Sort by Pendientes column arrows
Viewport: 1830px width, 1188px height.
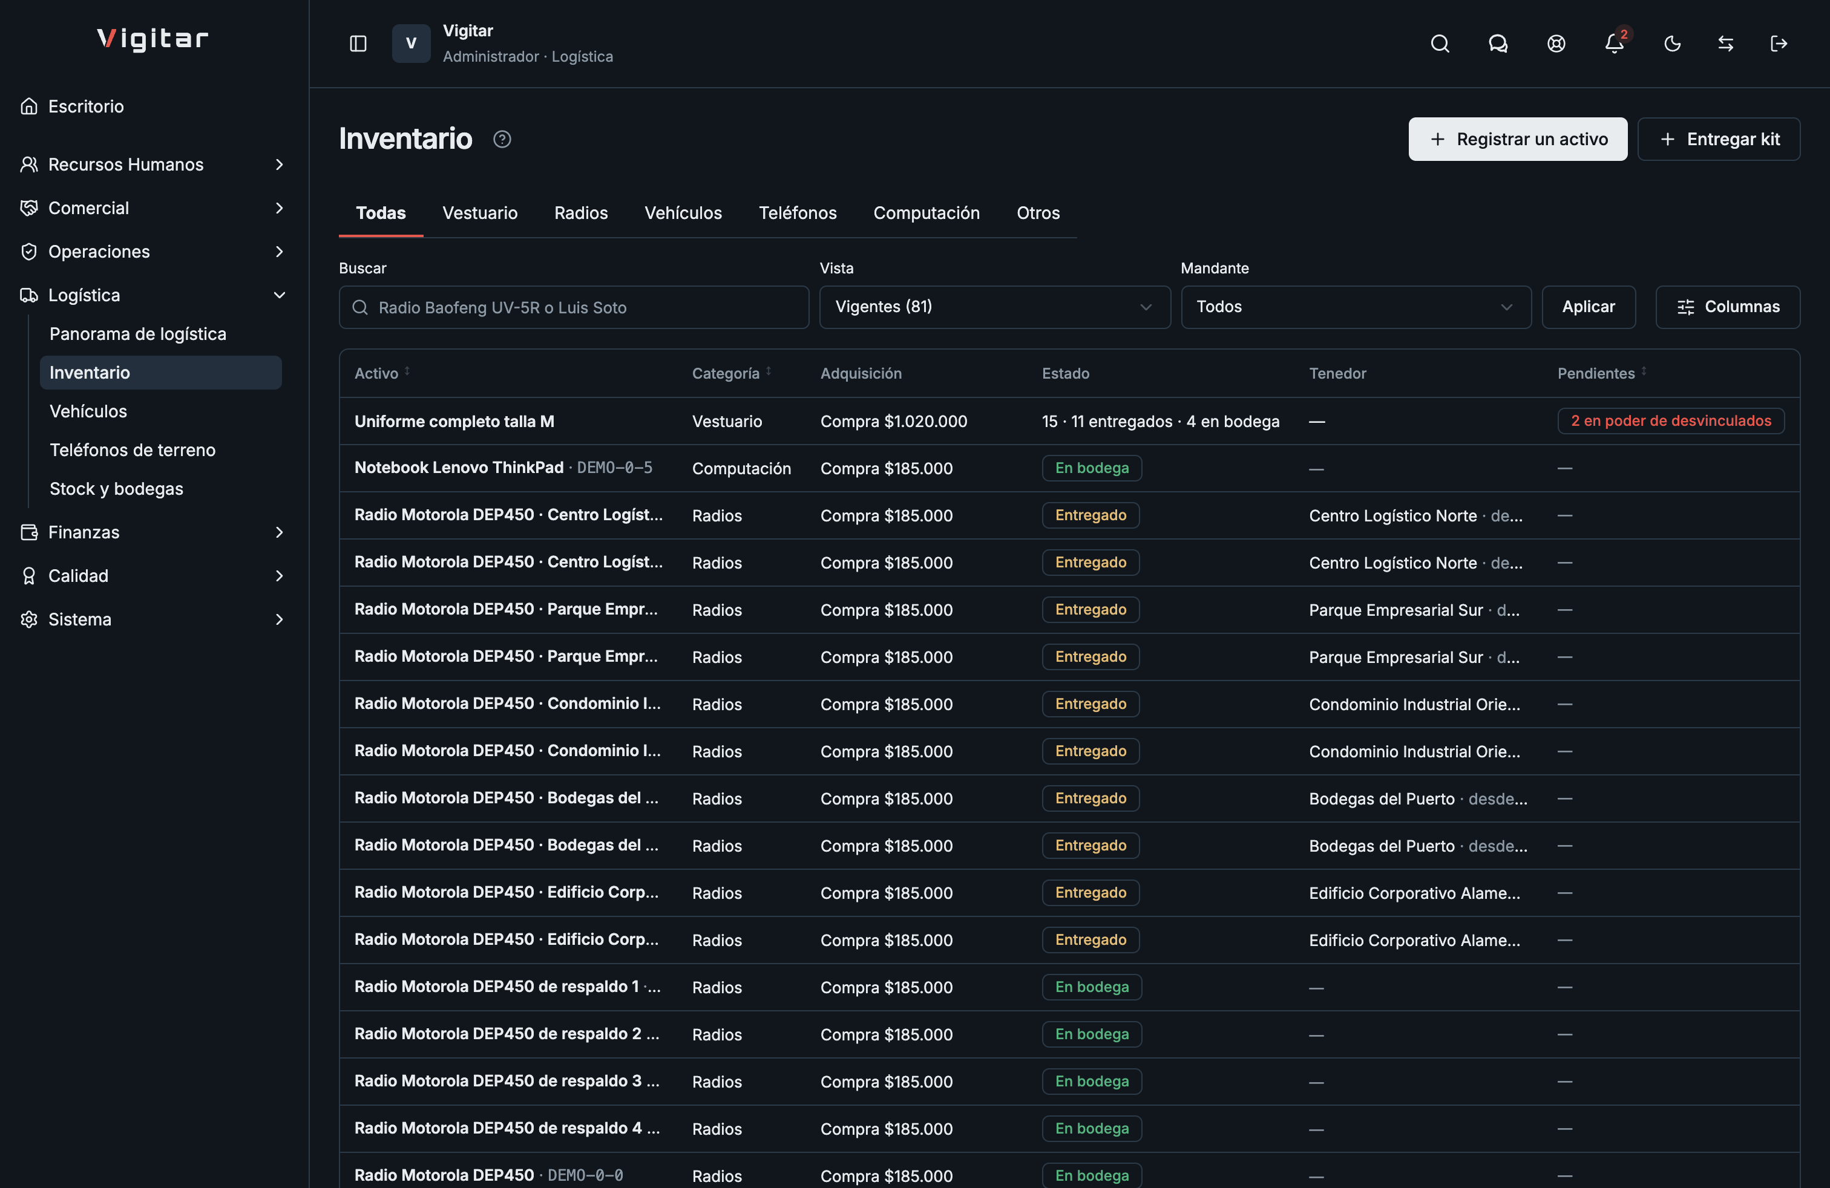(1644, 372)
